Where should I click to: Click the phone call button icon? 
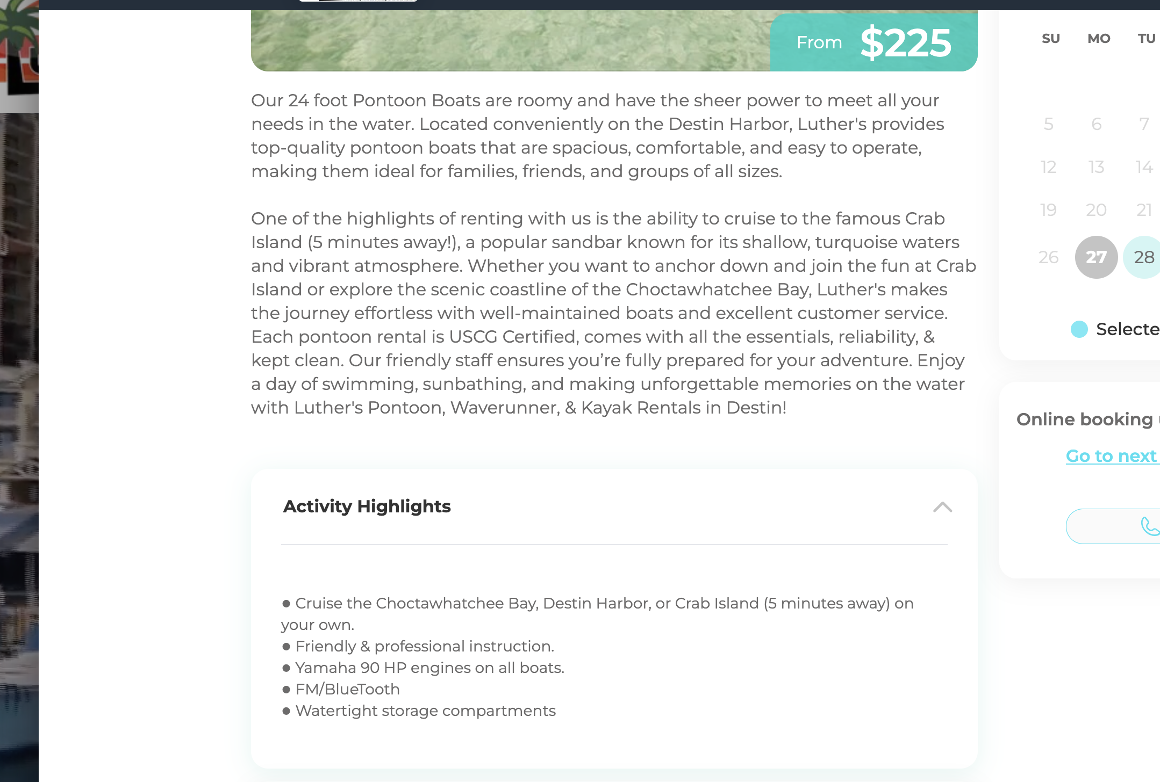pyautogui.click(x=1149, y=526)
